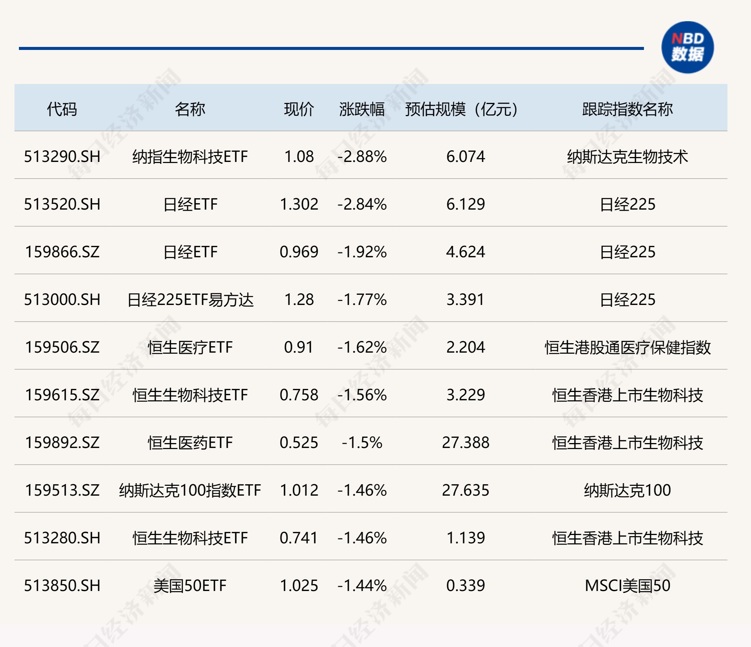Select code cell 513290.SH
The width and height of the screenshot is (751, 647).
[x=62, y=157]
